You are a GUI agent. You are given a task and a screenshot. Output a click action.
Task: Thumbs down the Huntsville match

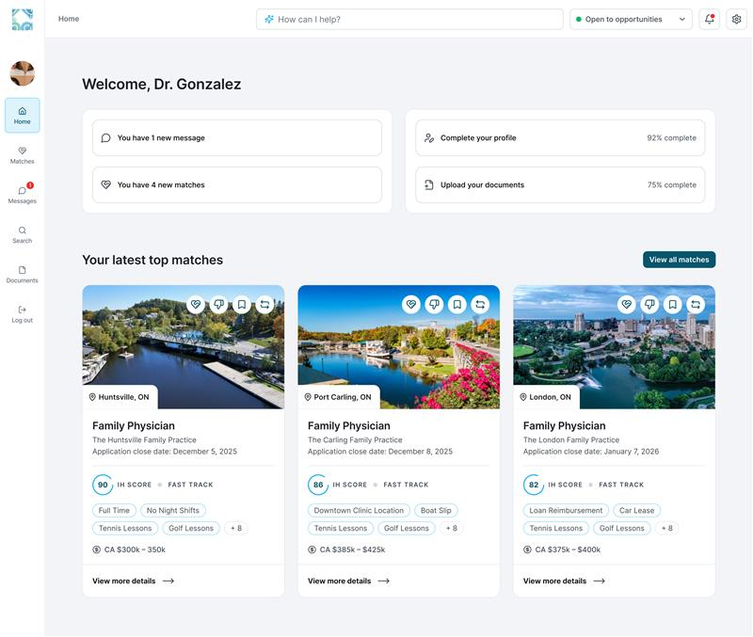tap(218, 304)
